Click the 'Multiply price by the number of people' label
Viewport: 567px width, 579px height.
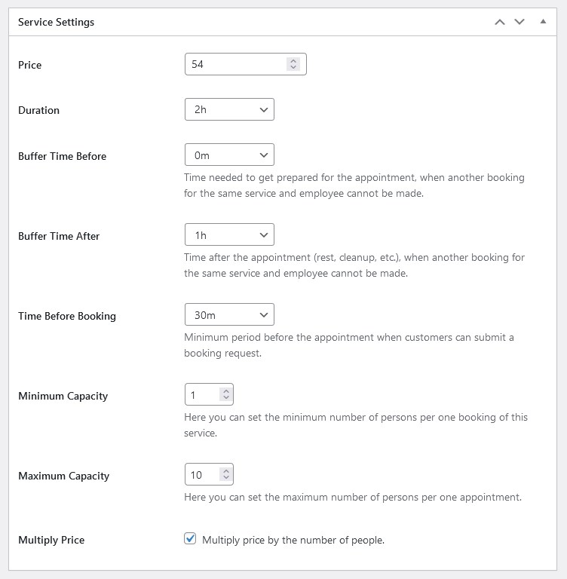(x=293, y=541)
